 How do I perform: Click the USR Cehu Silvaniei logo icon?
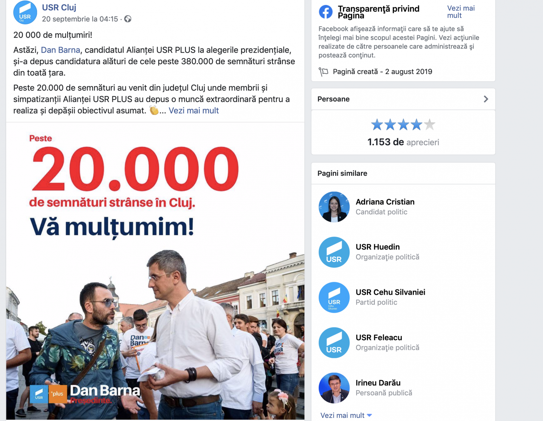pos(334,298)
